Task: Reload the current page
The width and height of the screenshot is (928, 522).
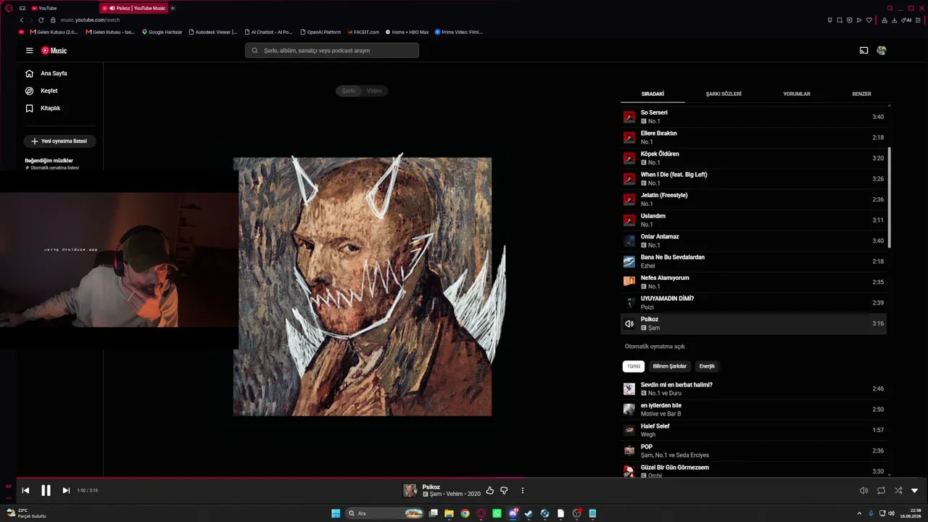Action: tap(41, 20)
